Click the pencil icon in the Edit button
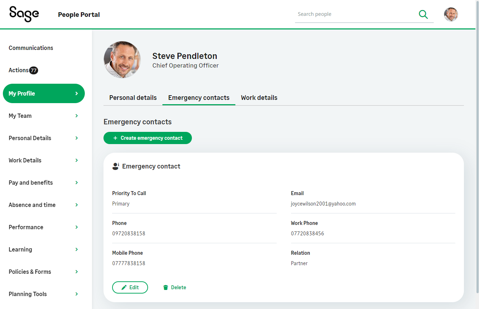 coord(124,287)
